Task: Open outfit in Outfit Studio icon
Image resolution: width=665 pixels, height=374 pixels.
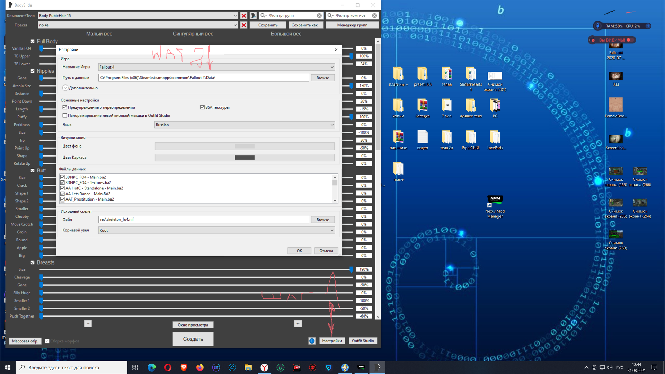Action: pyautogui.click(x=253, y=16)
